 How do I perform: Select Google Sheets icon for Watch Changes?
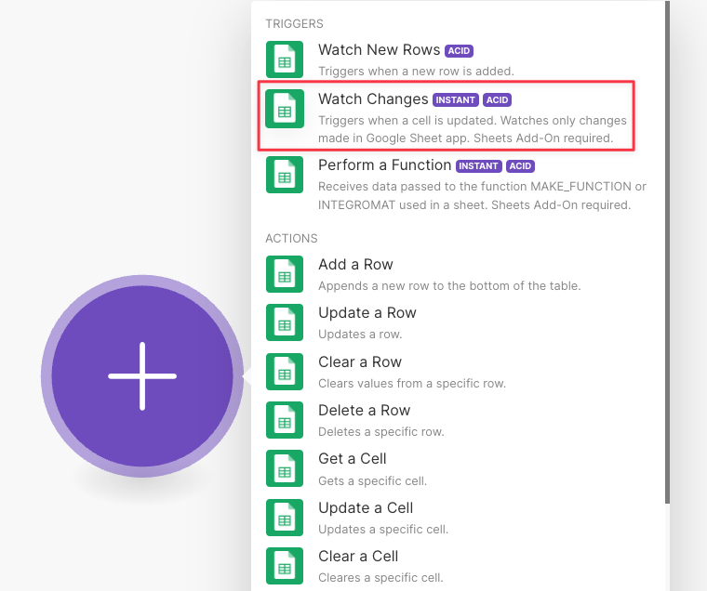click(x=285, y=109)
